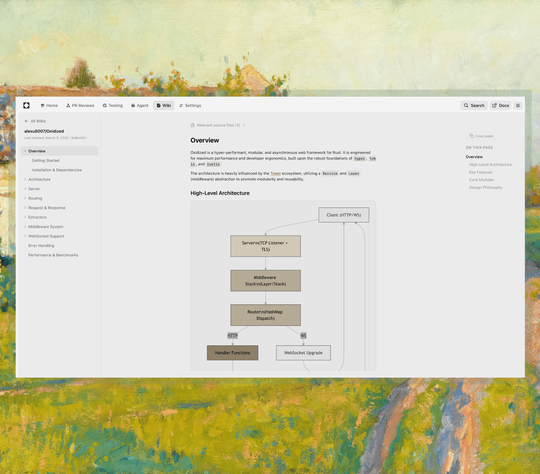Select Performance & Benchmarks in the sidebar
540x474 pixels.
click(53, 255)
